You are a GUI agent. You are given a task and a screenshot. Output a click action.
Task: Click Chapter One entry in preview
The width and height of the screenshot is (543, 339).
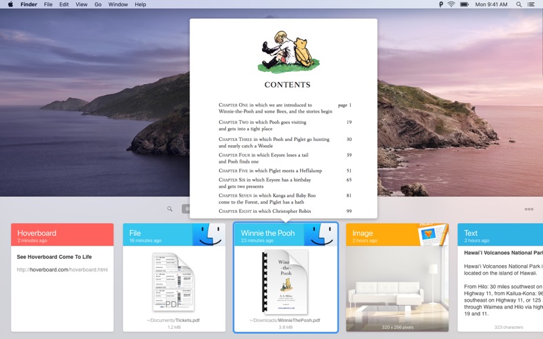[x=285, y=108]
